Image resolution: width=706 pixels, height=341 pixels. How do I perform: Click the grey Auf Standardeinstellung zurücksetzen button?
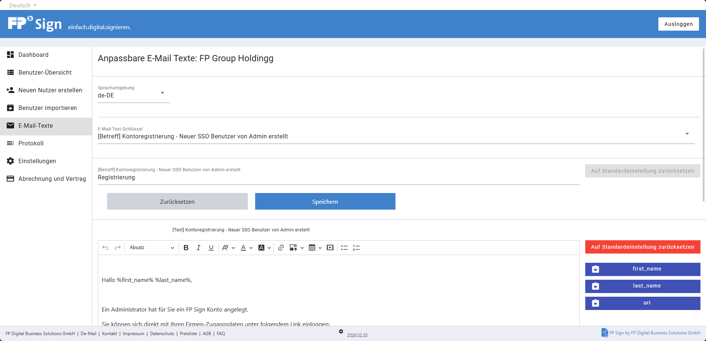(642, 171)
